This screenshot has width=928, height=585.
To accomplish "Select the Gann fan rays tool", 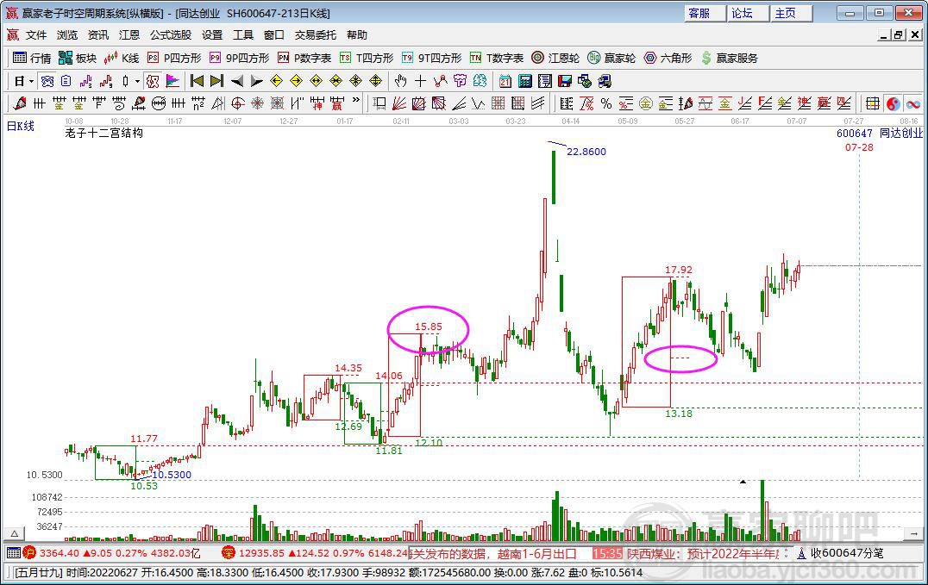I will (399, 103).
